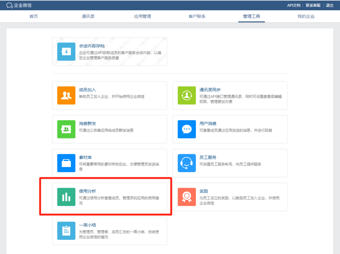Click the 企业微信 brand text
This screenshot has width=340, height=254.
point(23,5)
